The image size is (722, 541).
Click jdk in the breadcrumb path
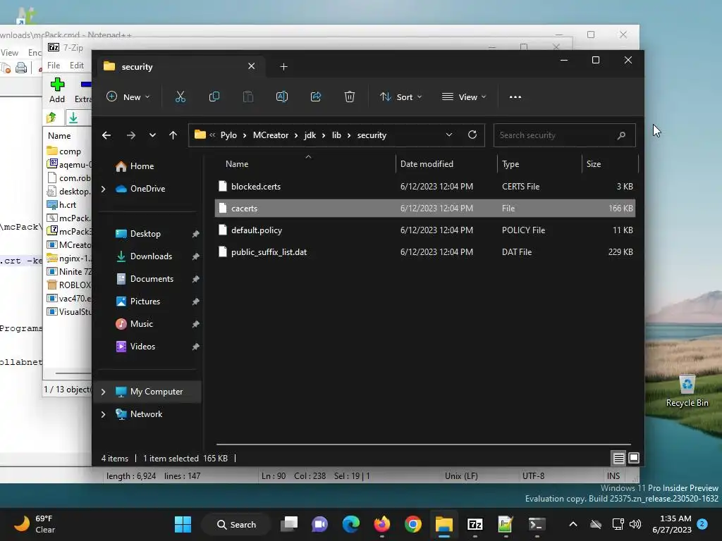click(310, 135)
